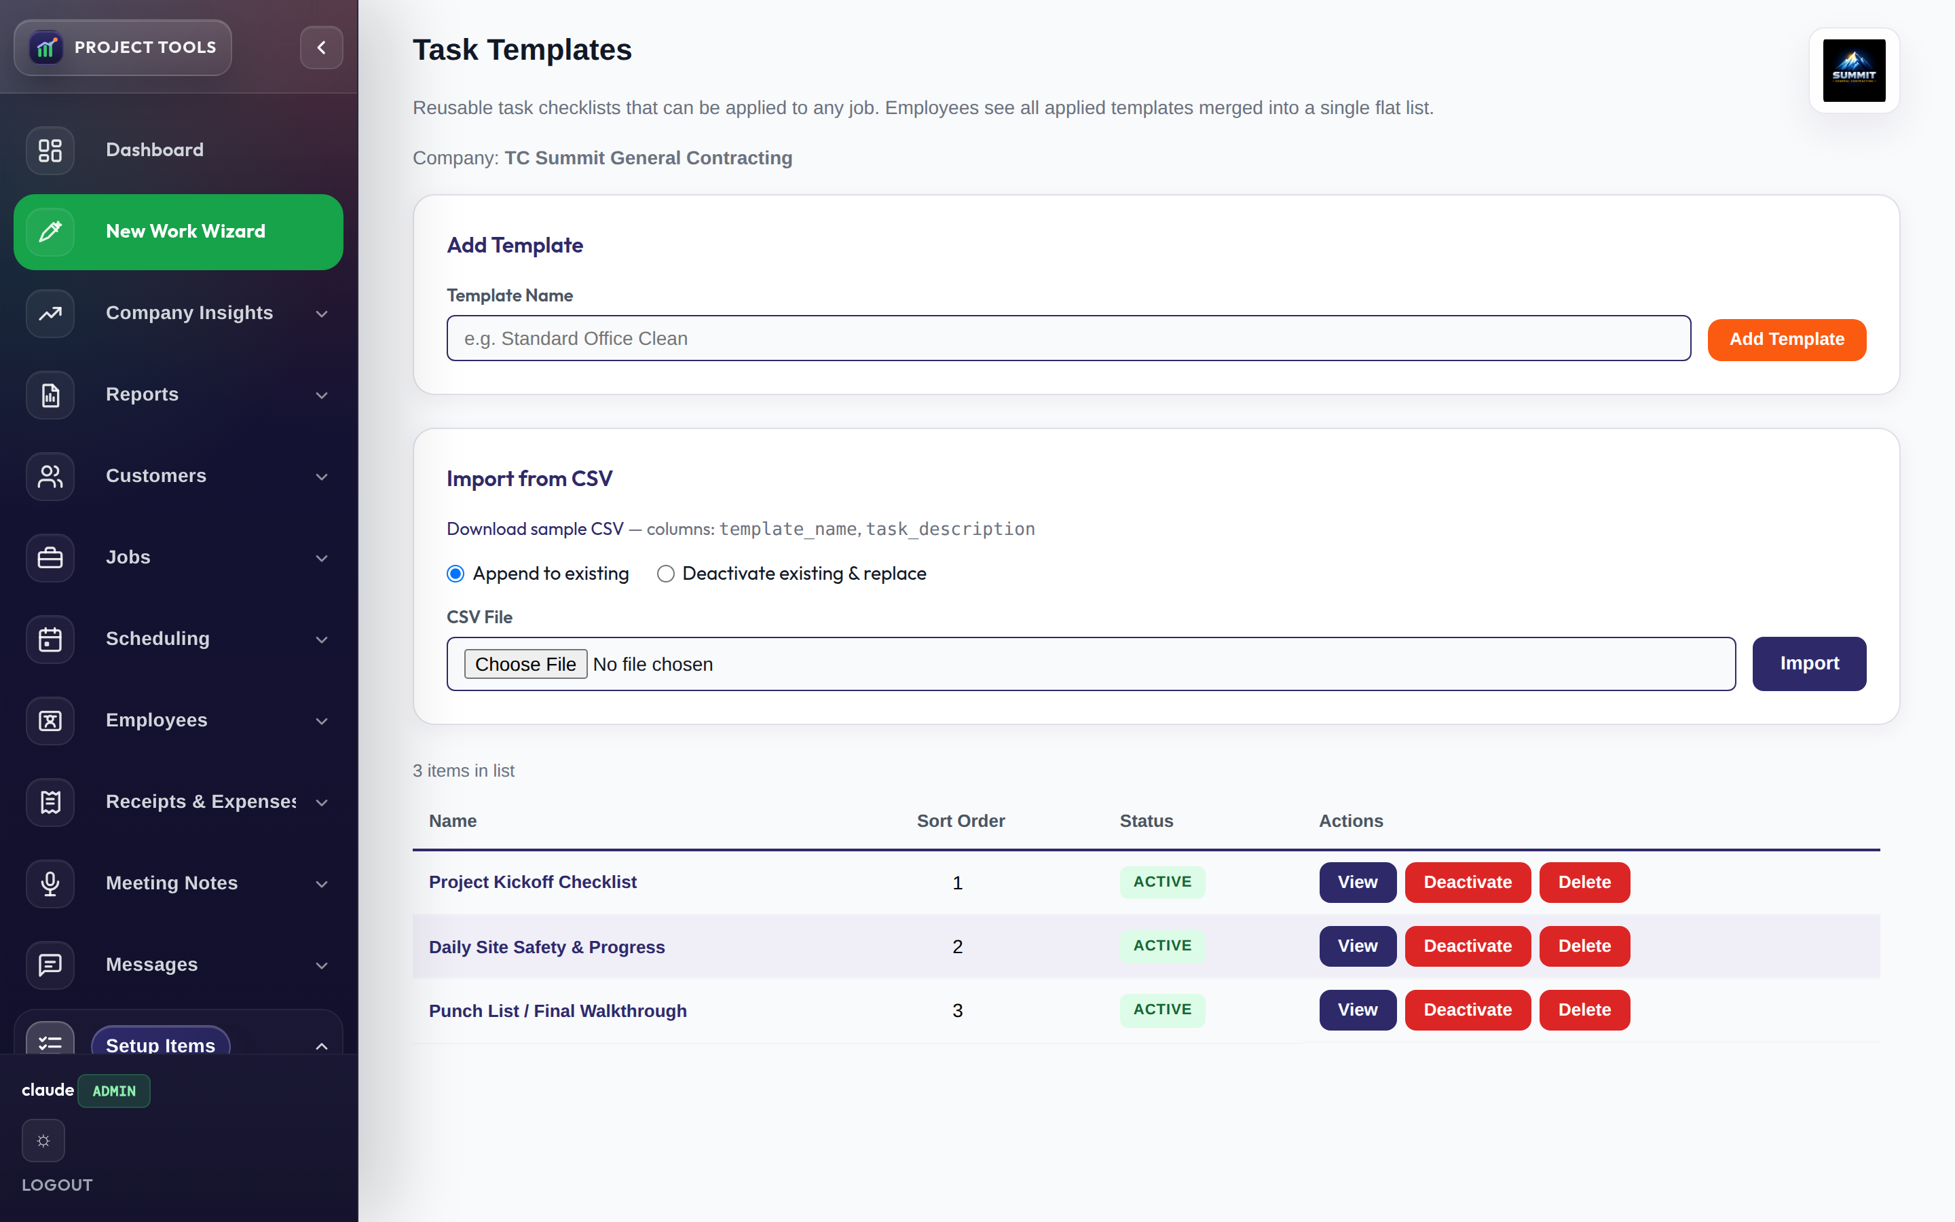Click the Project Kickoff Checklist name
The width and height of the screenshot is (1955, 1222).
point(532,883)
